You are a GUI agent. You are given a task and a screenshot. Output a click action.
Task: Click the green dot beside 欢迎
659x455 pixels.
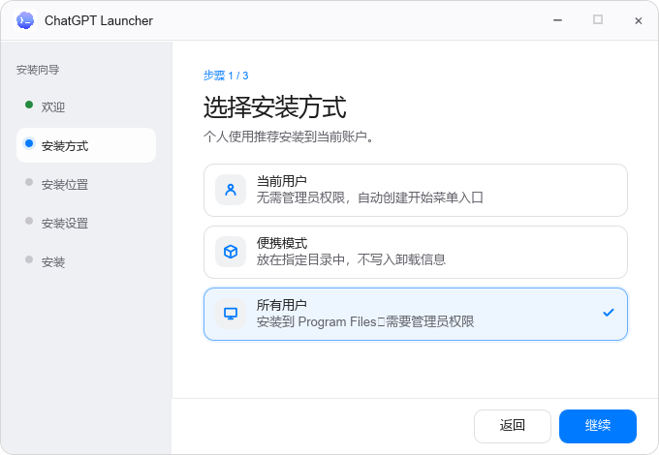tap(29, 105)
